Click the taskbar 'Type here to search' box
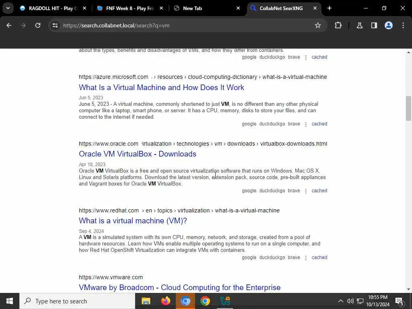 [77, 301]
